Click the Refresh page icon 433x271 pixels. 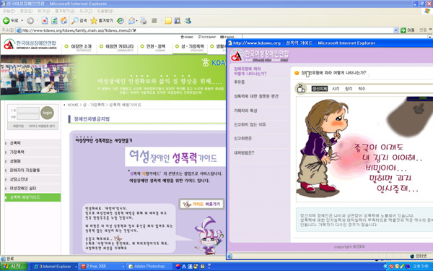[x=54, y=21]
